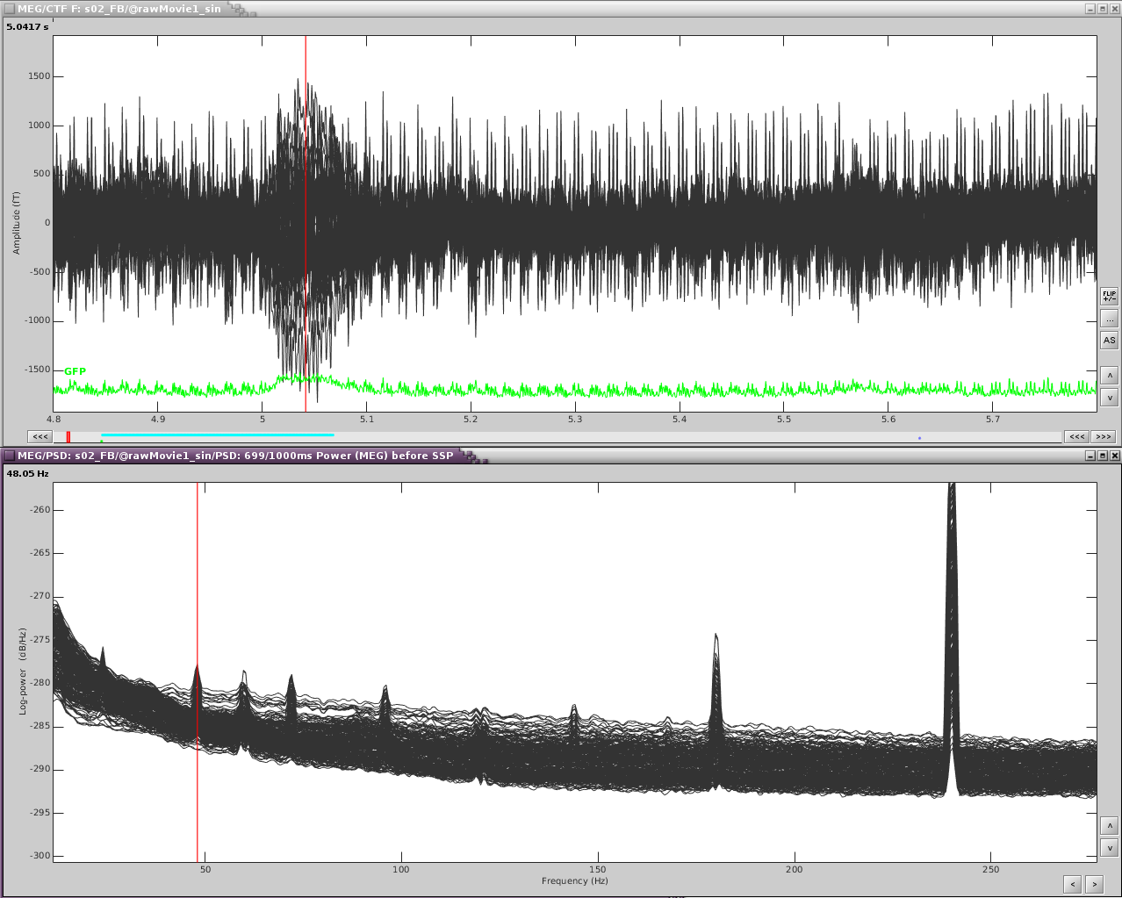Screen dimensions: 1122x898
Task: Jump to next segment with '>>>' button
Action: [x=1104, y=436]
